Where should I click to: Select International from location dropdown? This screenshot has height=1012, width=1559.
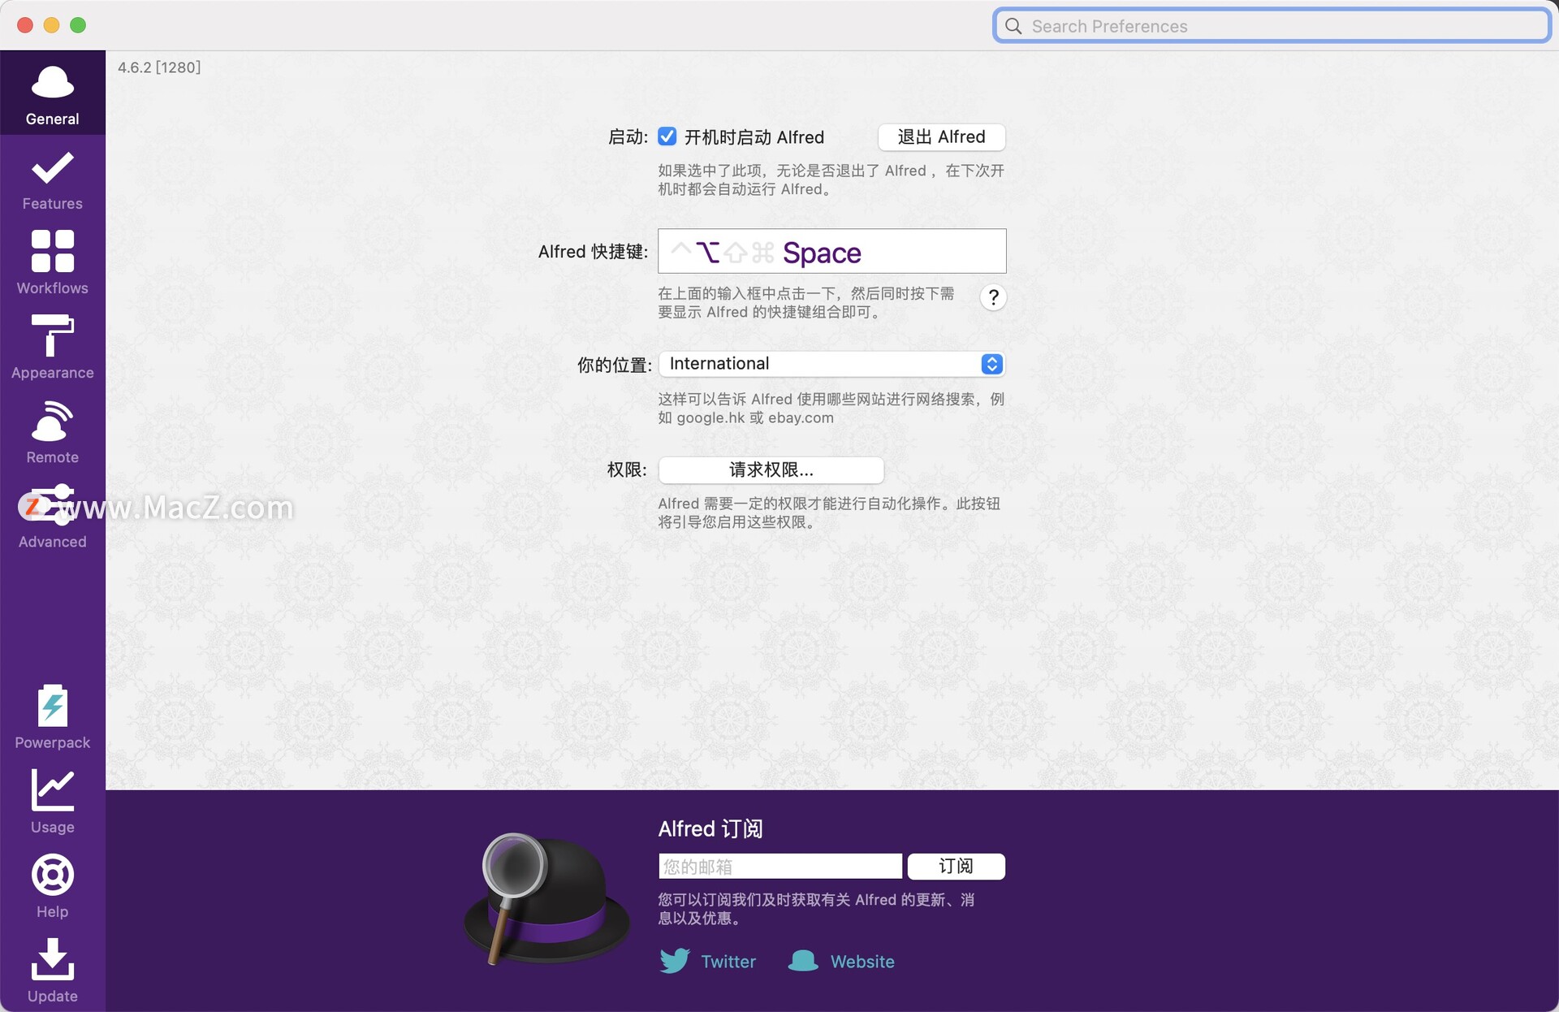831,363
